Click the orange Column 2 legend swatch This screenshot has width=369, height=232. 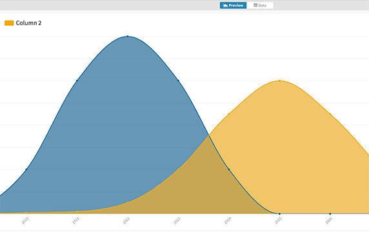[x=9, y=23]
